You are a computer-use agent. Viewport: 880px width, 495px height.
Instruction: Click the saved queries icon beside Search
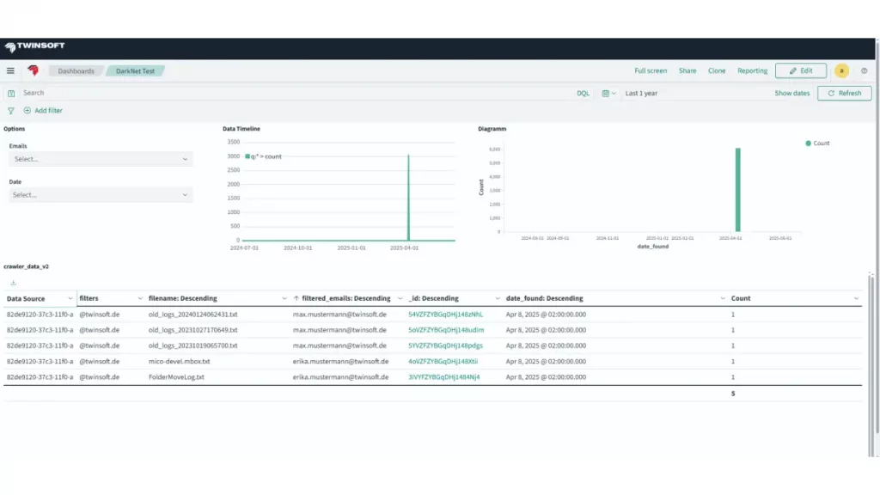pos(11,93)
